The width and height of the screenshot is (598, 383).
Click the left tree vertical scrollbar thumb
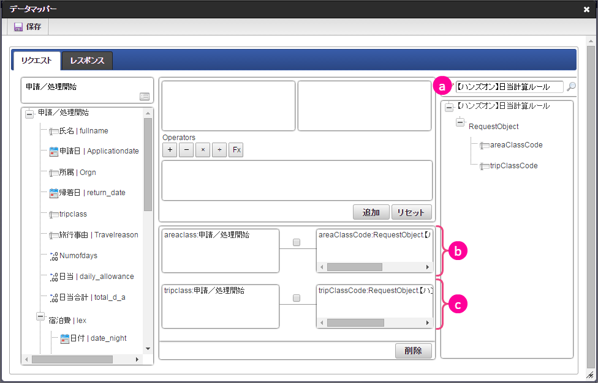pos(148,165)
